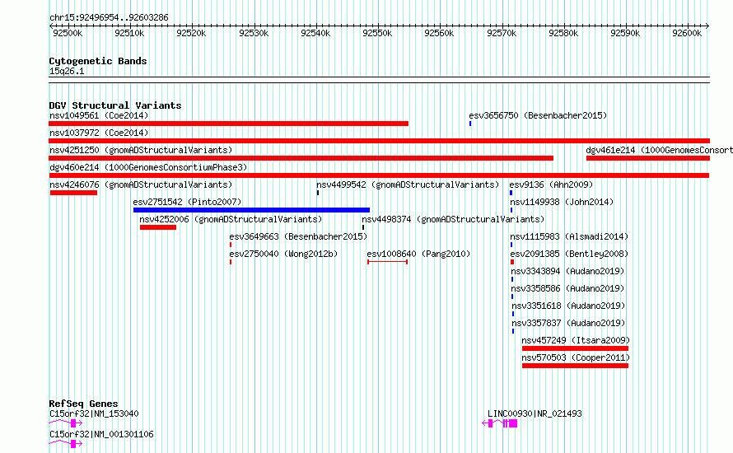Click the red bar under dgv460e214
Screen dimensions: 733x453
379,175
